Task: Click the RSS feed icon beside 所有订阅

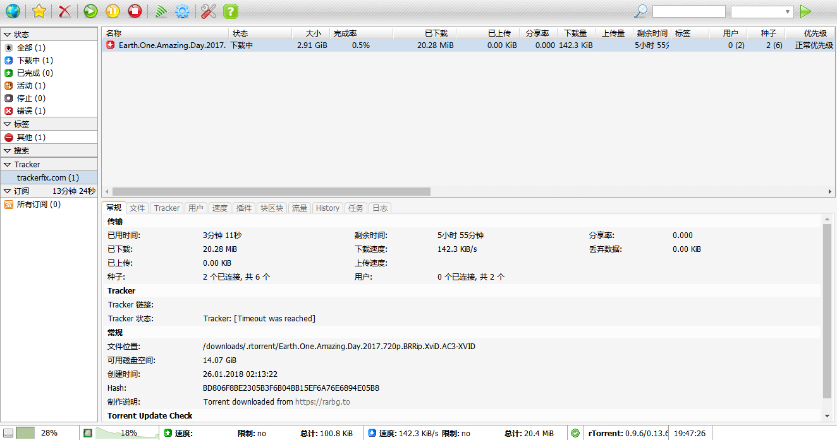Action: click(x=9, y=205)
